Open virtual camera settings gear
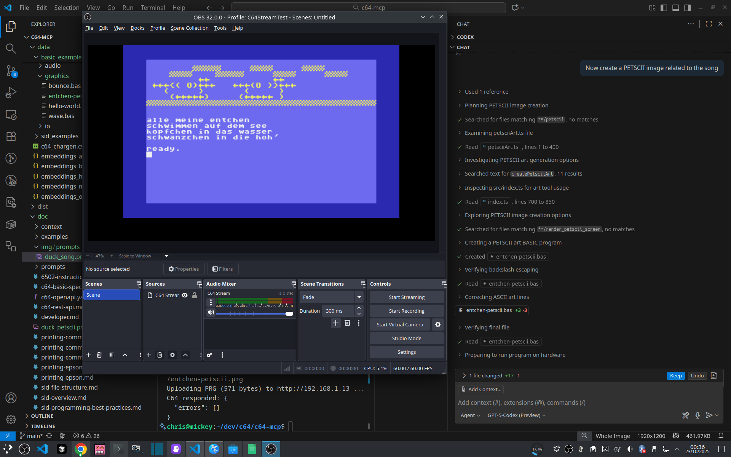The image size is (731, 457). tap(438, 324)
